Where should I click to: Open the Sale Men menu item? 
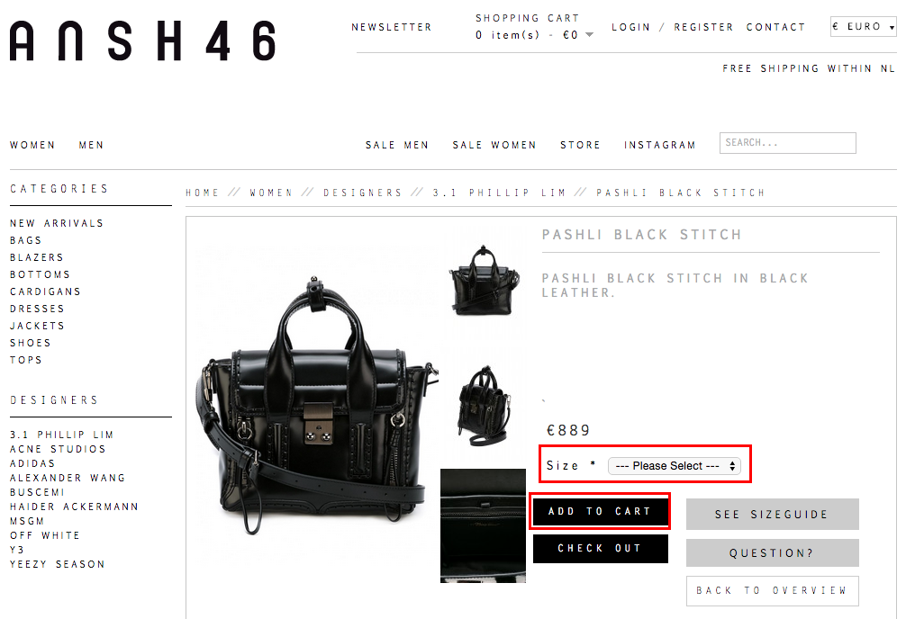397,145
